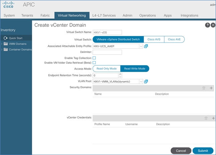Select VMM Domains in the Inventory tree
This screenshot has width=216, height=155.
[x=18, y=44]
